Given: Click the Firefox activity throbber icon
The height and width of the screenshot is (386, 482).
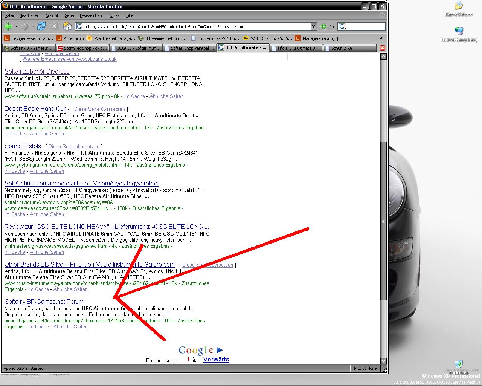Looking at the screenshot, I should click(382, 15).
